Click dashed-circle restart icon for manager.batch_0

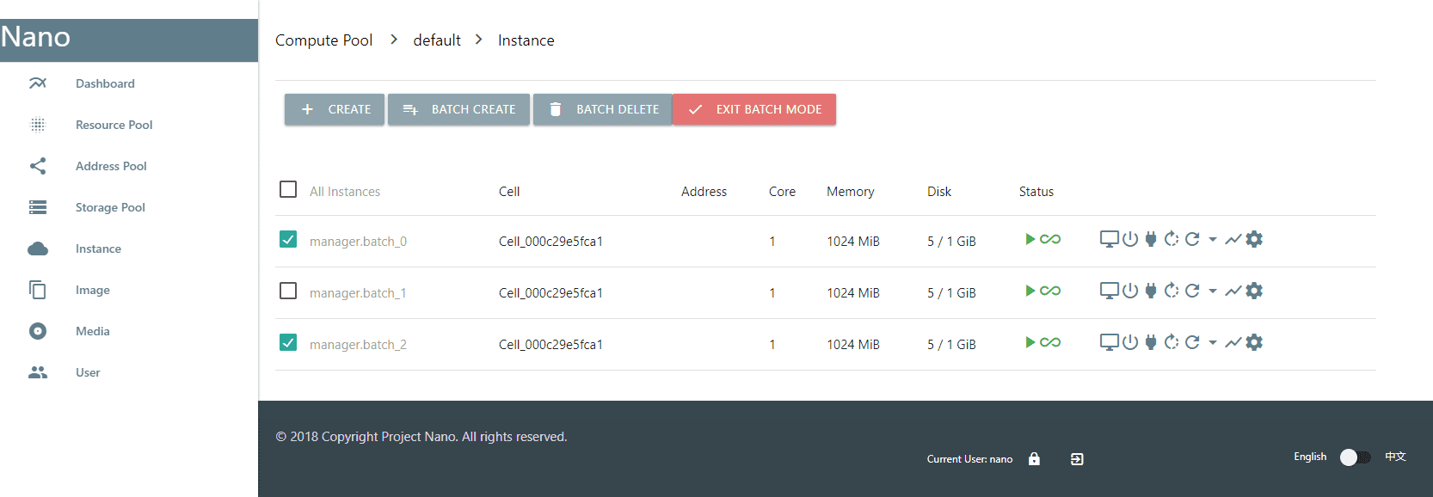(x=1172, y=239)
